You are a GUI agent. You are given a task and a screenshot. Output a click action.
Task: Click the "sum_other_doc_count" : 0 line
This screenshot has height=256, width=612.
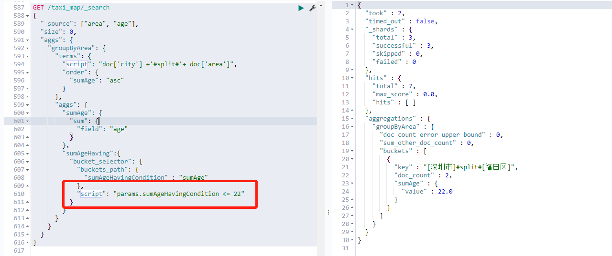(427, 143)
